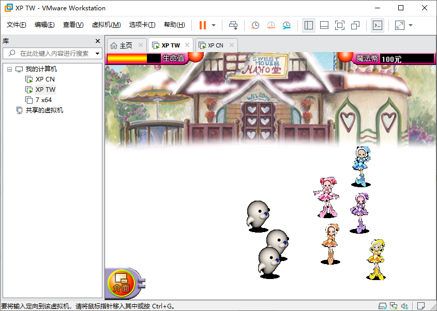This screenshot has width=437, height=311.
Task: Click the network adapter status bar icon
Action: tap(394, 306)
